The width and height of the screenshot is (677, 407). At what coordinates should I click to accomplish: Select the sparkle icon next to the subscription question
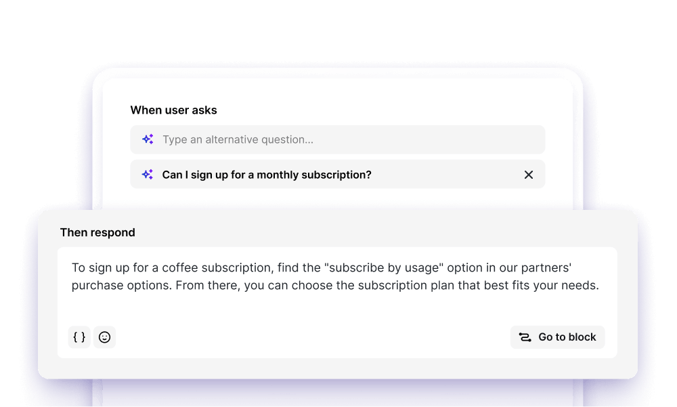[x=147, y=175]
